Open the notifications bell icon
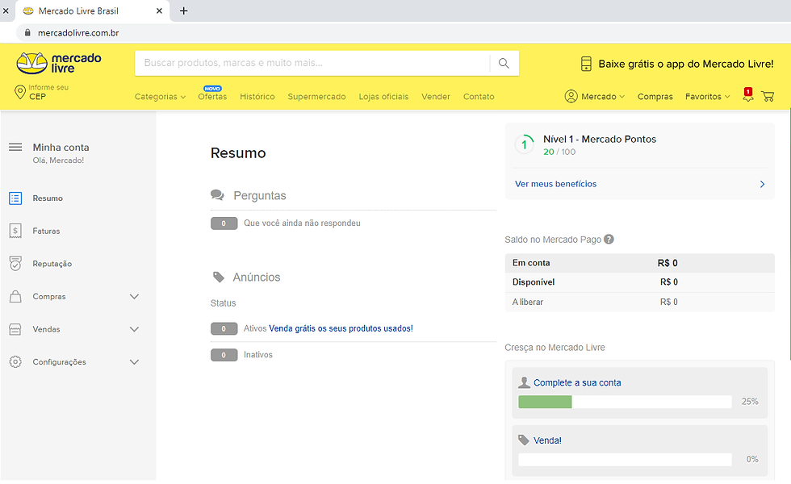This screenshot has height=484, width=791. click(x=747, y=95)
